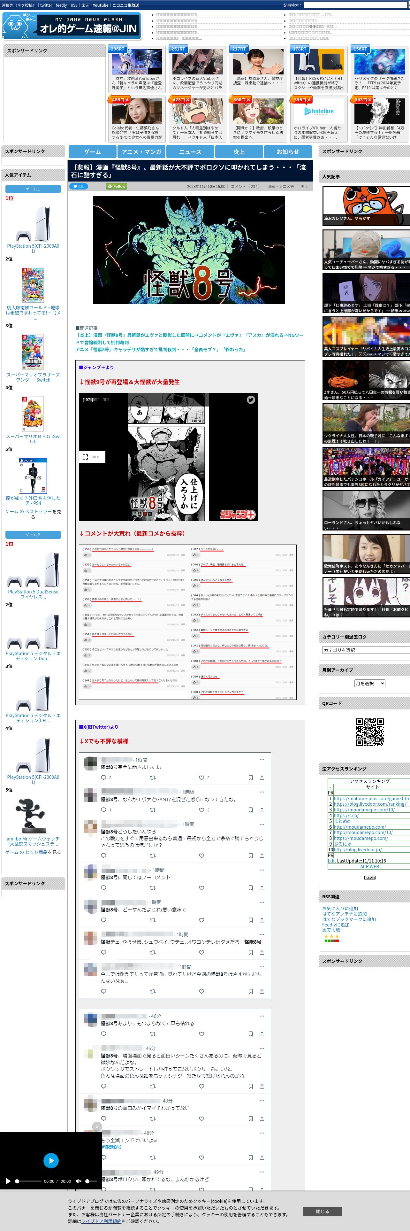Share the 'やらせ伝、シュウペイ' tweet
Screen dimensions: 410x1231
click(x=262, y=952)
